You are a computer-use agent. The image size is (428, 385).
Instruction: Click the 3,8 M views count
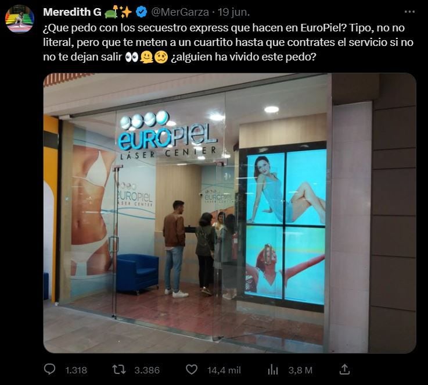click(300, 370)
